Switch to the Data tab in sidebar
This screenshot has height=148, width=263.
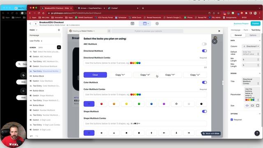point(41,48)
